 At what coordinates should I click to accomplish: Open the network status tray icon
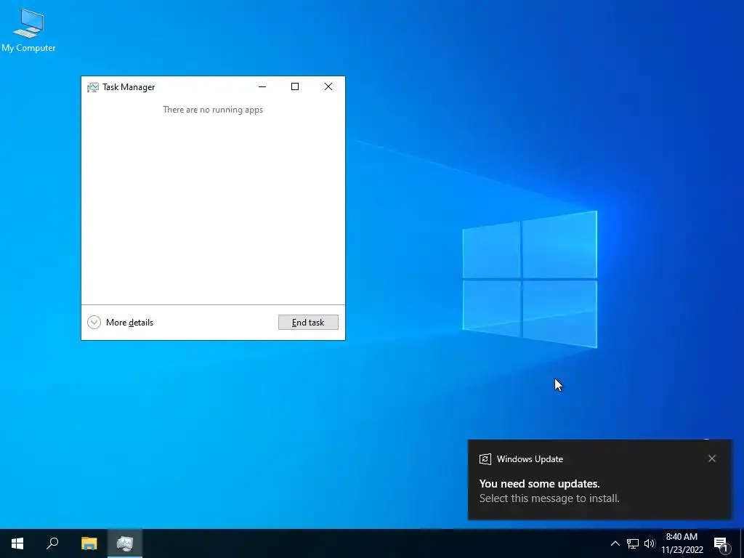click(633, 543)
